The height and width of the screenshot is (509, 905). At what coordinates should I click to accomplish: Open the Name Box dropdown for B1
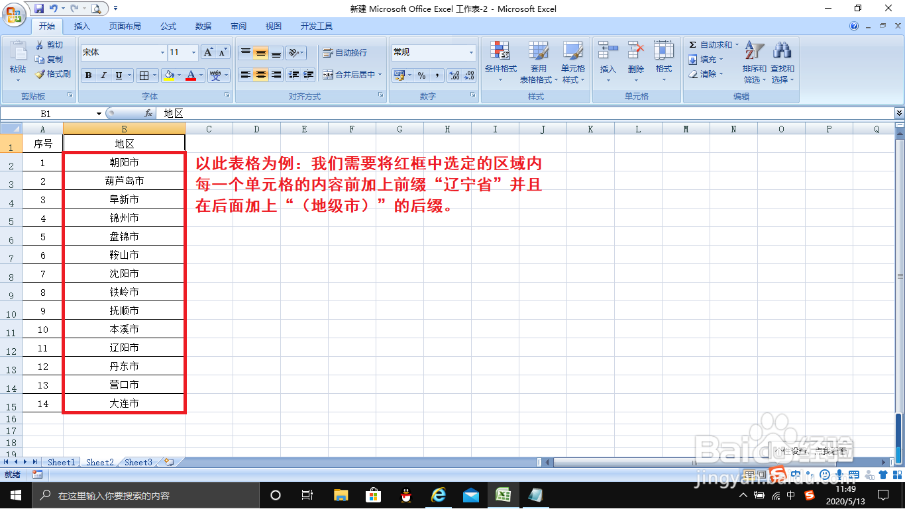[99, 114]
